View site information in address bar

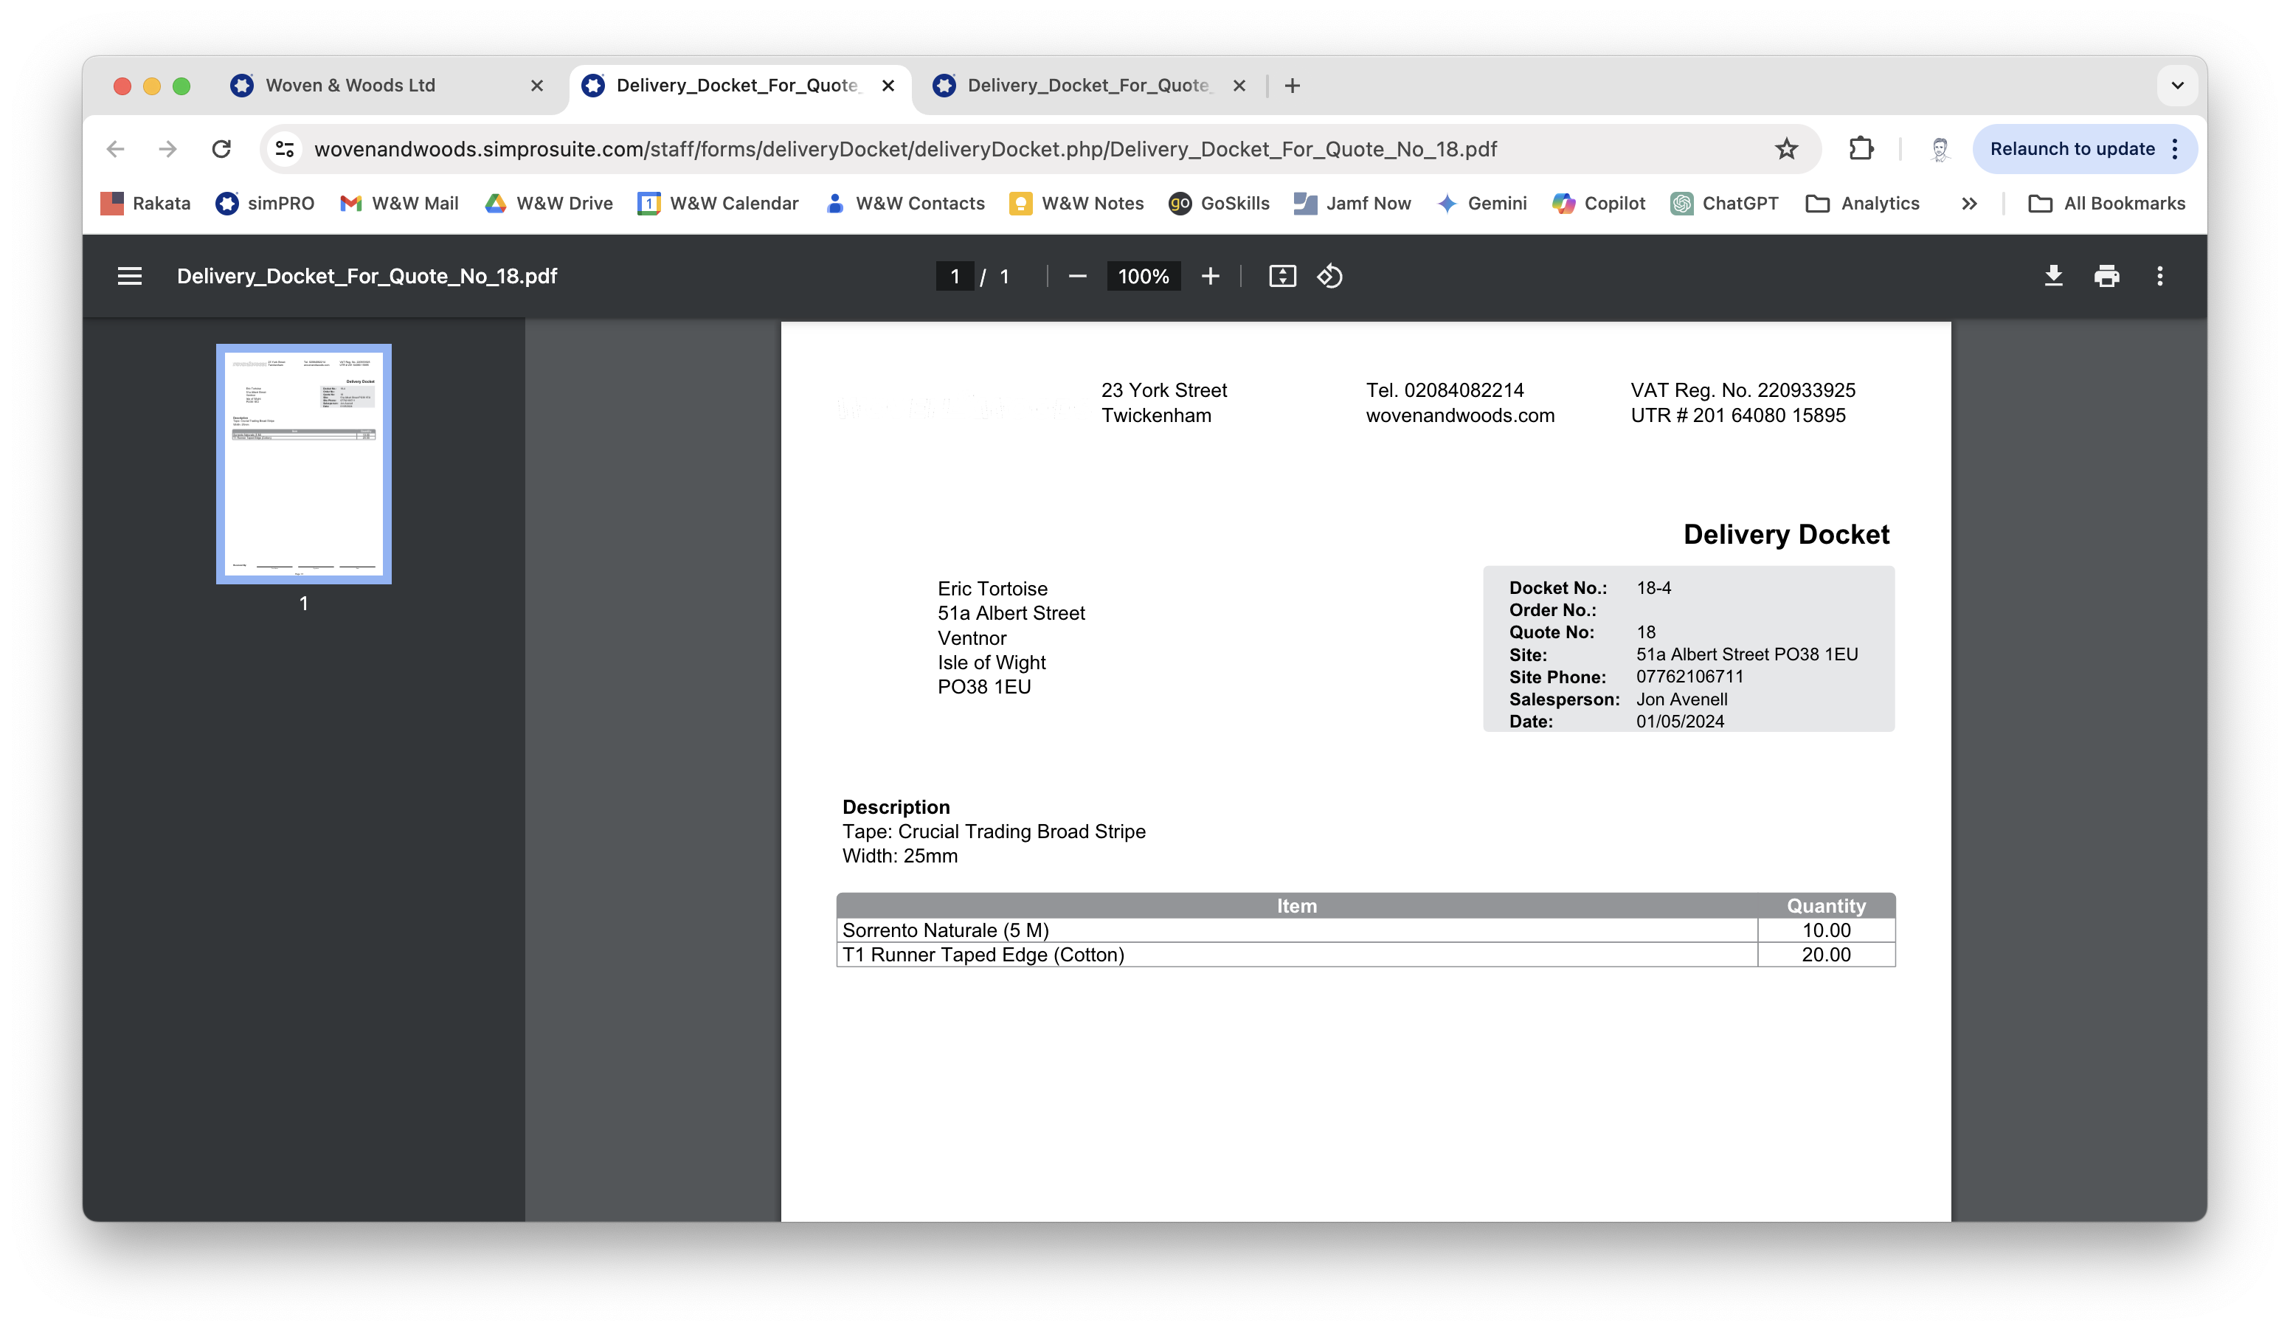pos(285,149)
